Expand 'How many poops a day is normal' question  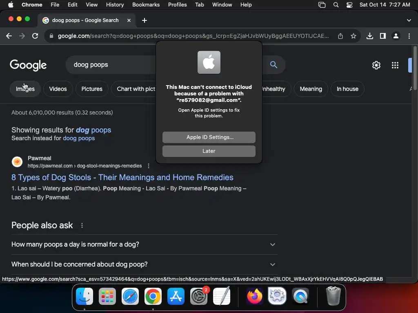(x=144, y=245)
